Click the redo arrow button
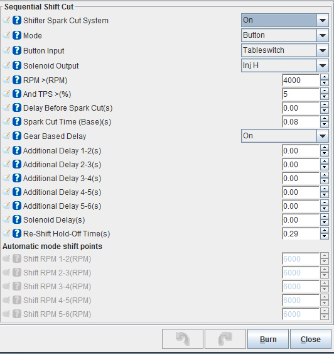This screenshot has height=354, width=334. (225, 339)
